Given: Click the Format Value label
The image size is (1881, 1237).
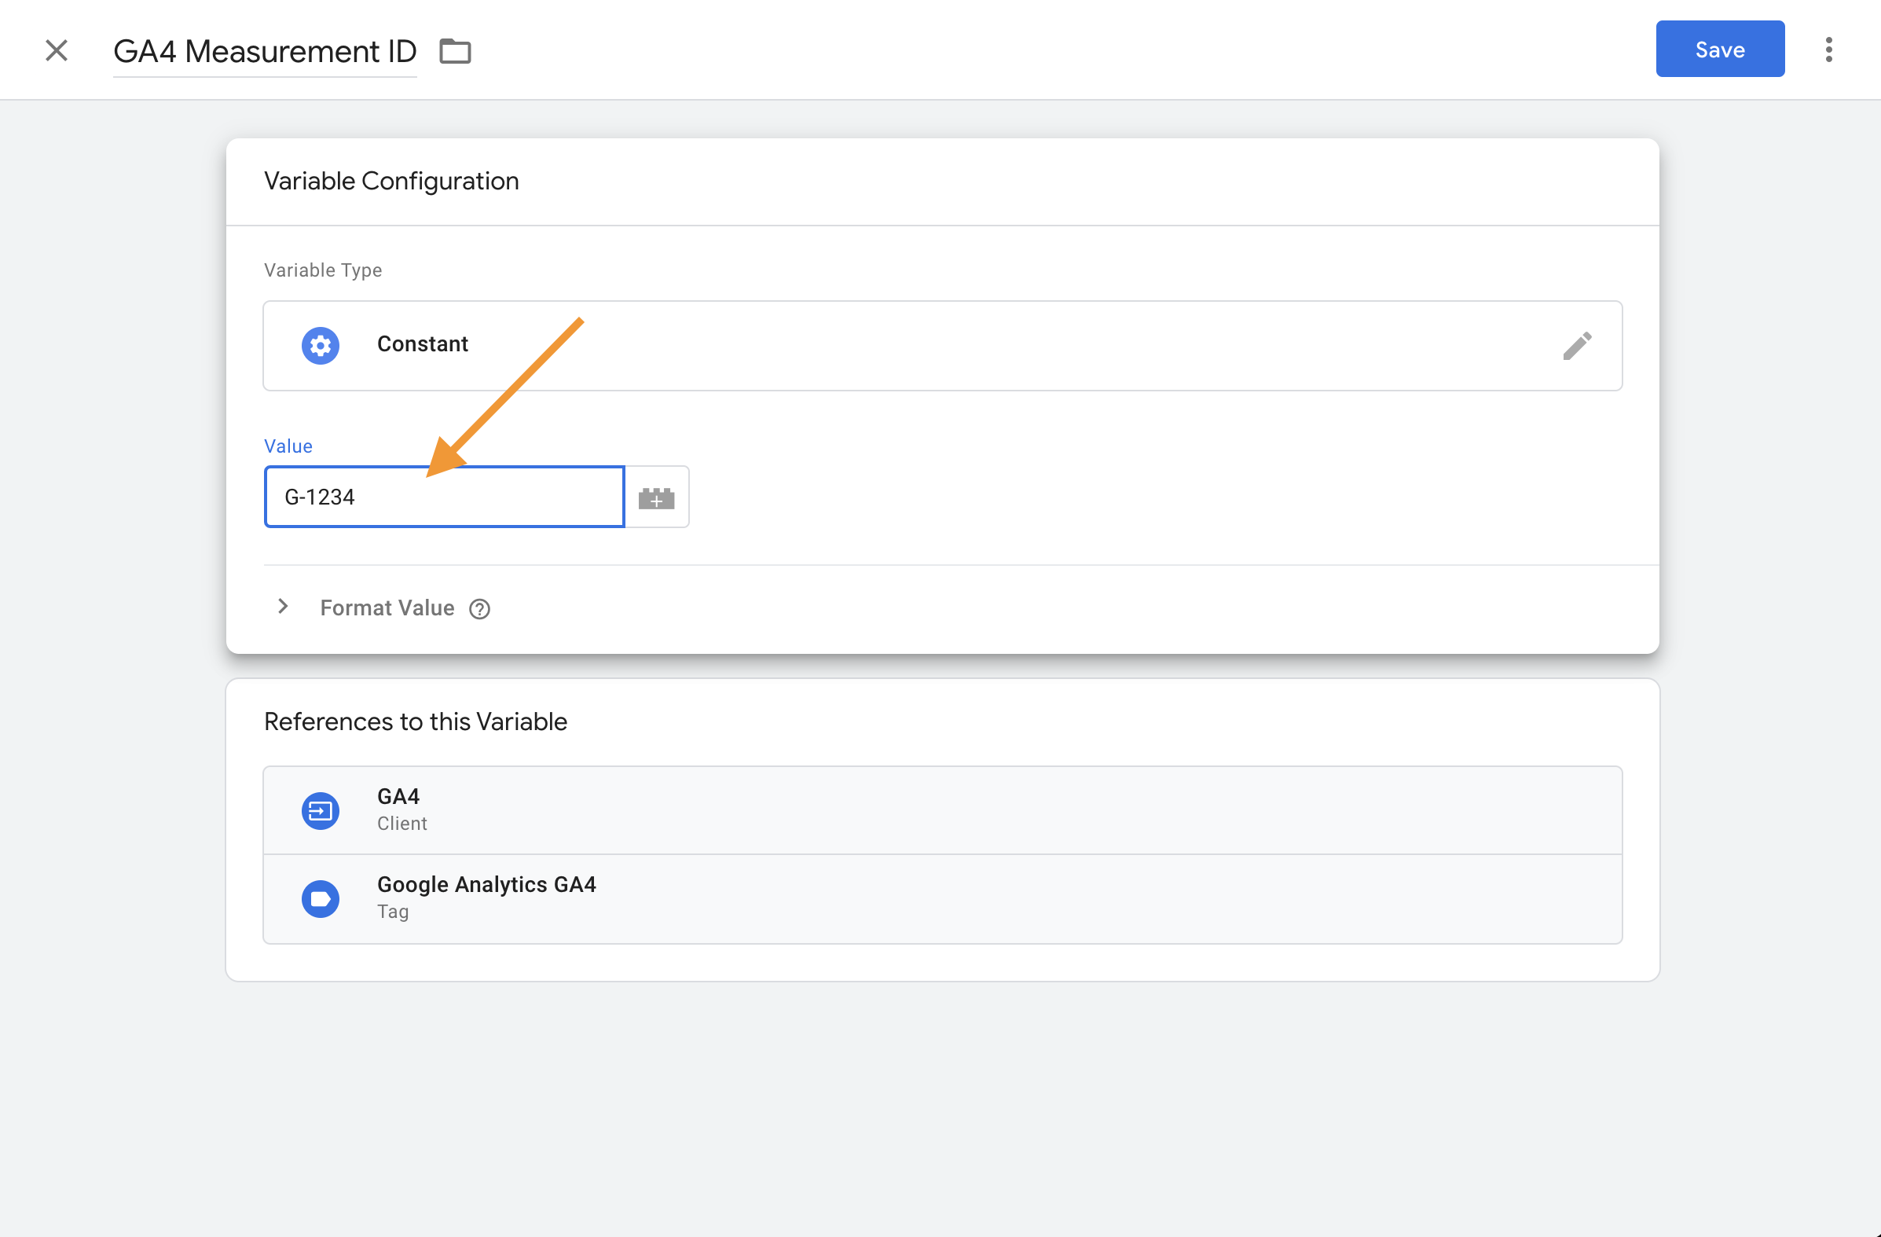Looking at the screenshot, I should point(387,607).
